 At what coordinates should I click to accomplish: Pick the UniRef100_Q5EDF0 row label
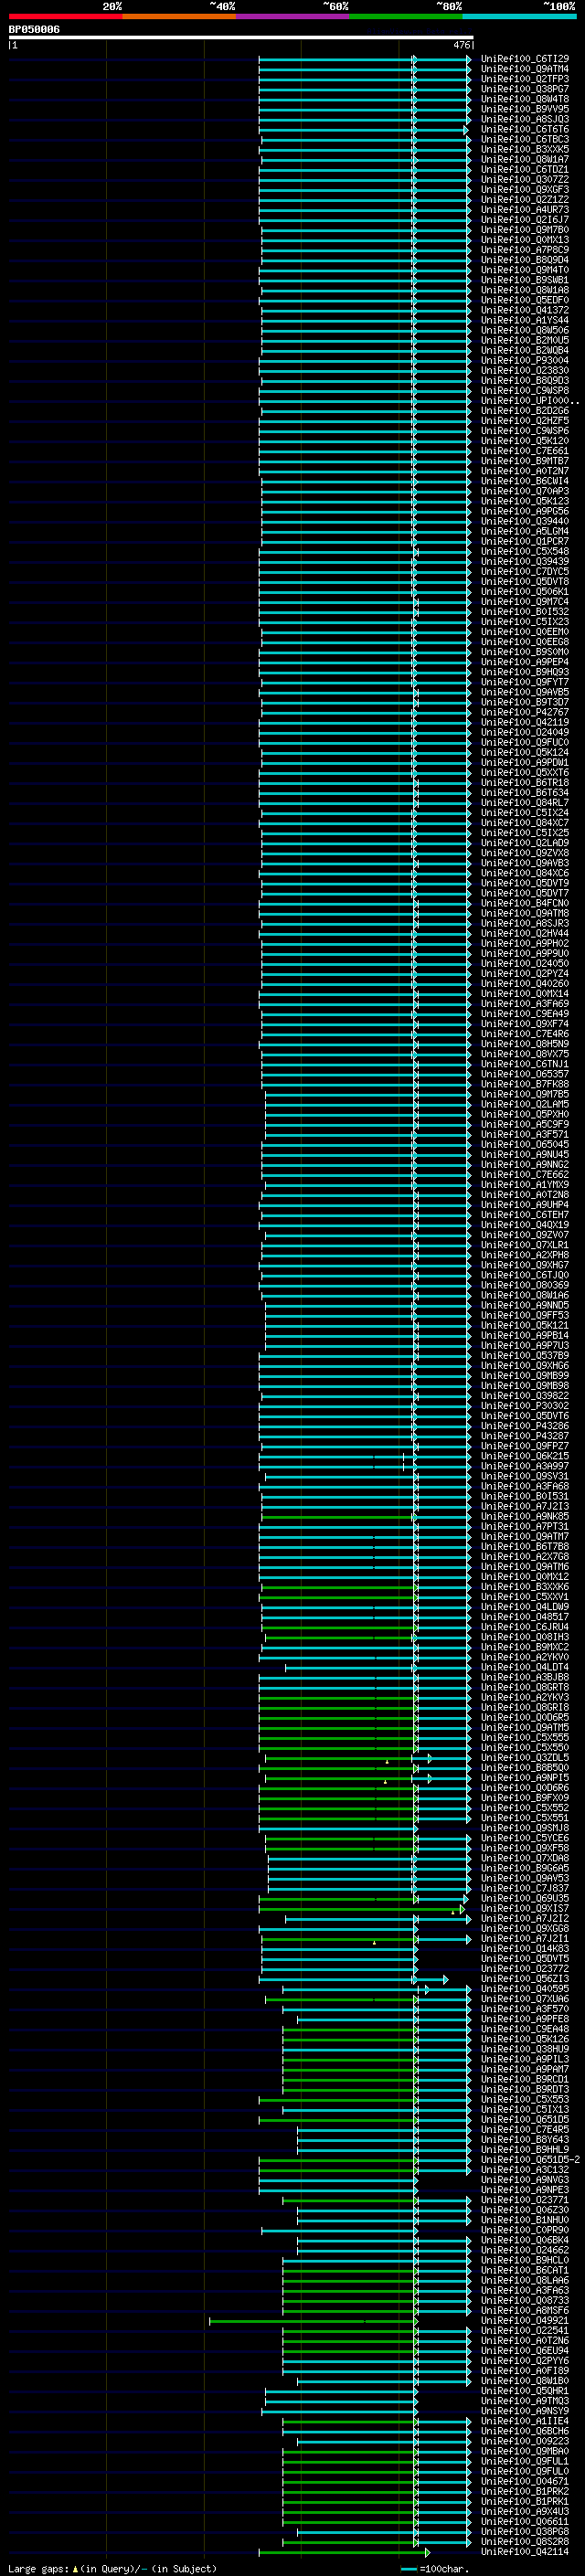[525, 300]
